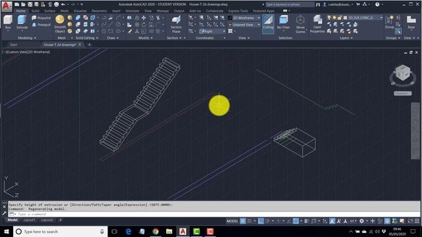The width and height of the screenshot is (422, 237).
Task: Open Layer Properties manager
Action: click(317, 24)
